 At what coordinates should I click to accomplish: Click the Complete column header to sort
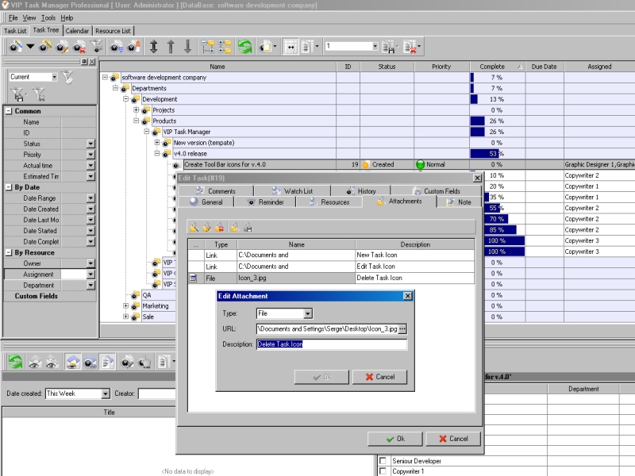(x=498, y=67)
